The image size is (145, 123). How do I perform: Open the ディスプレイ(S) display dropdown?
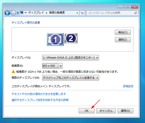pos(70,58)
